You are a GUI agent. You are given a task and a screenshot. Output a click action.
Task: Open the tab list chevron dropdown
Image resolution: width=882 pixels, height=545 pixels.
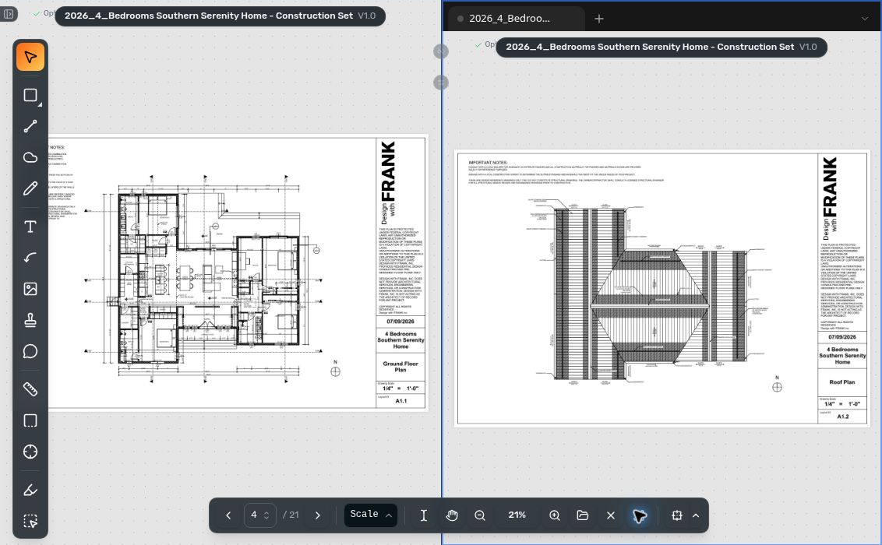coord(865,19)
